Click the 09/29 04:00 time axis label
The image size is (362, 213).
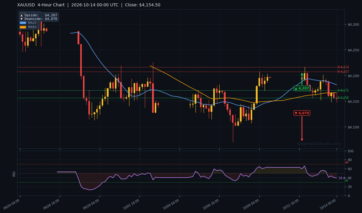(92, 204)
